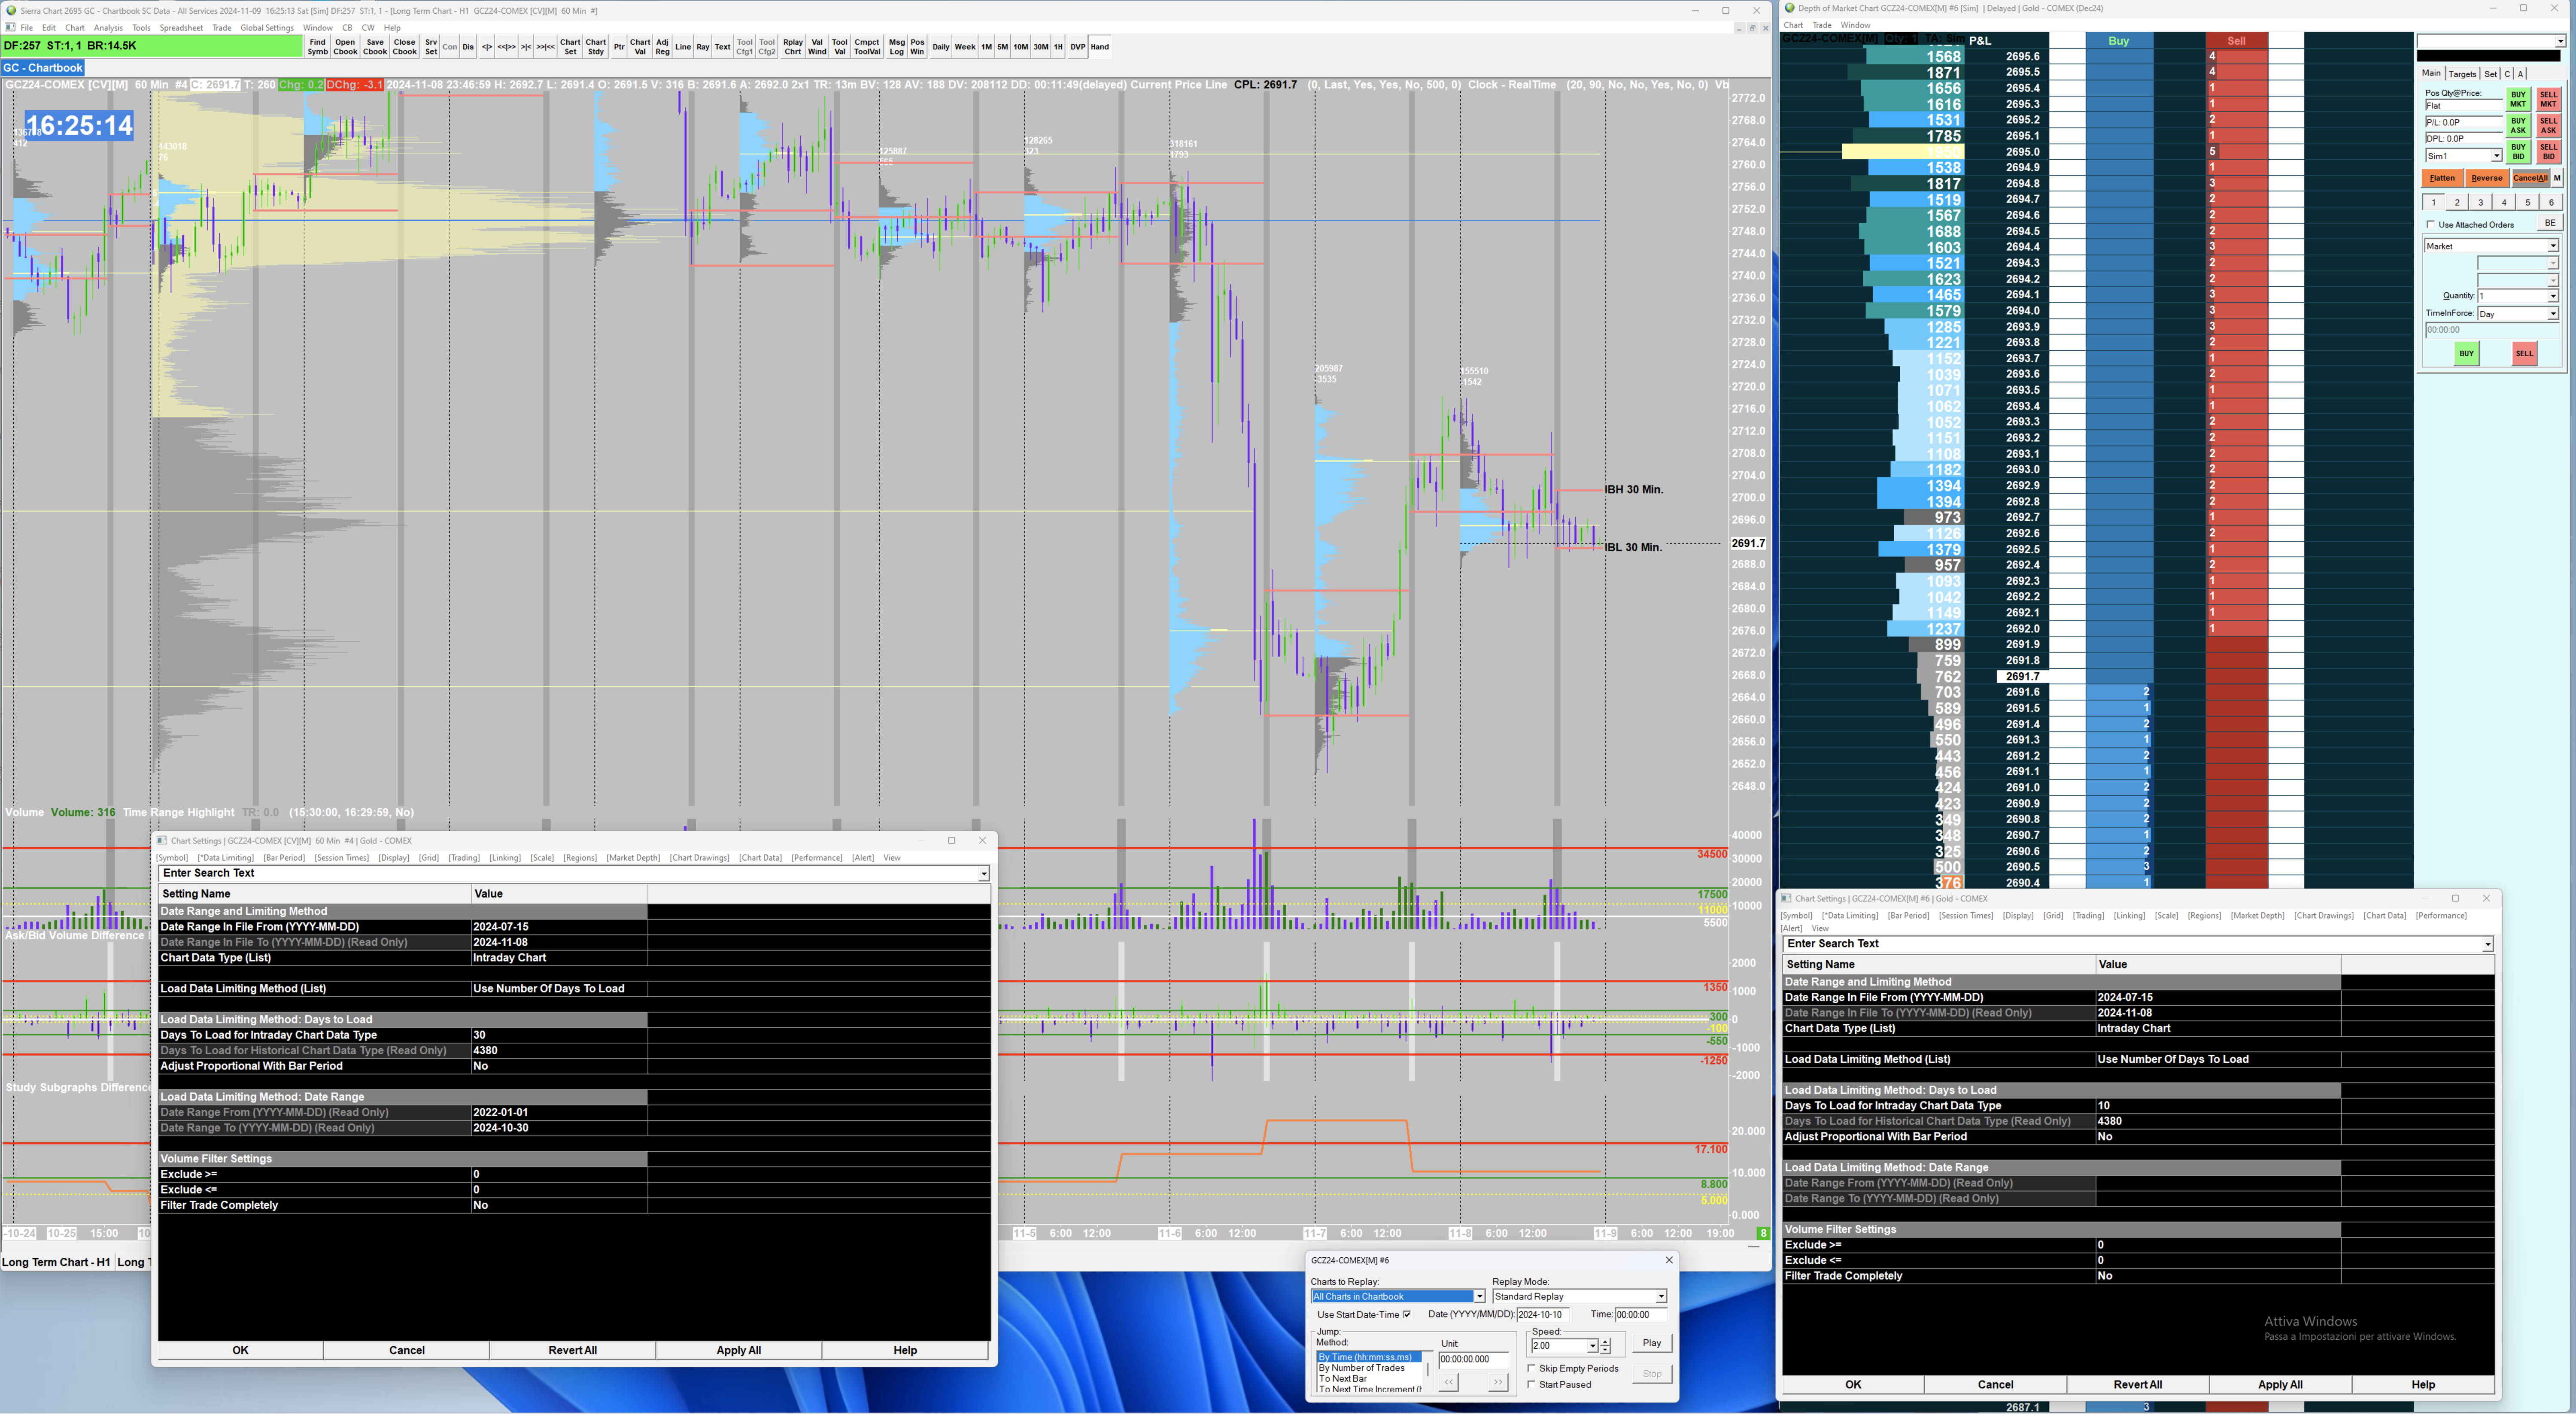Open the Market order type dropdown

pos(2552,246)
